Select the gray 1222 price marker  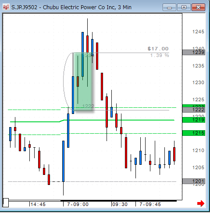(194, 110)
